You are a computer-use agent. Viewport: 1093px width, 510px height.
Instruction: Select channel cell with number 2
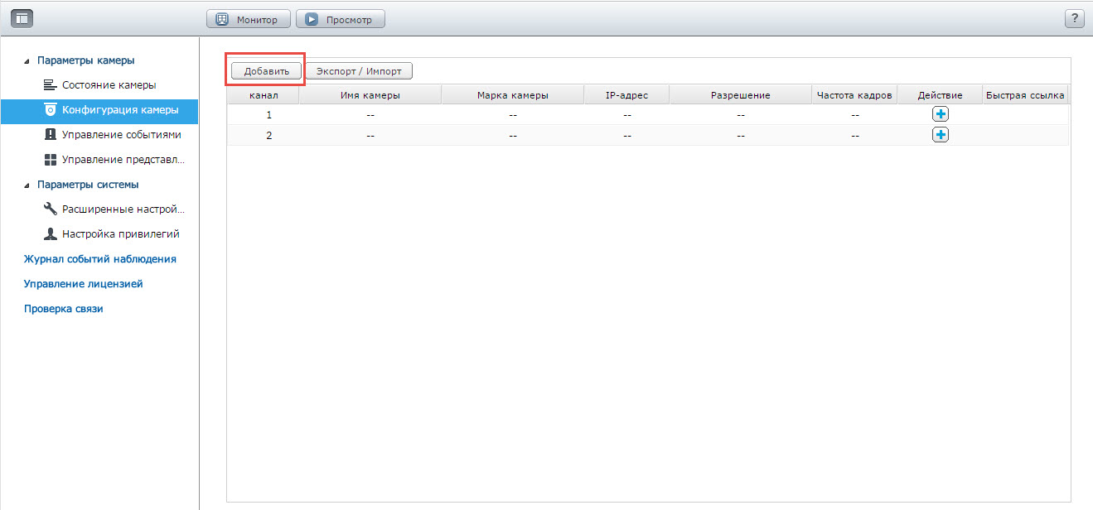(x=268, y=135)
